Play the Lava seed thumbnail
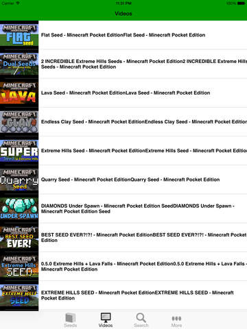 click(x=19, y=93)
